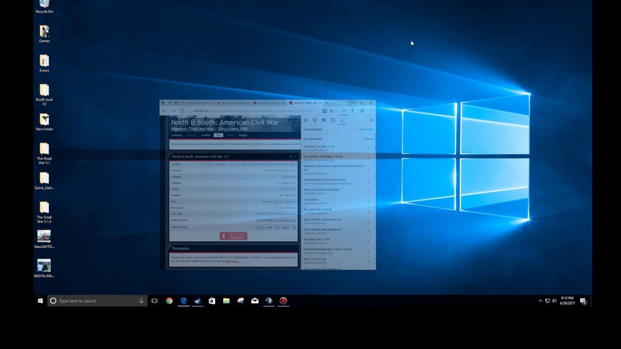
Task: Make a Web Note in Edge
Action: tap(353, 111)
